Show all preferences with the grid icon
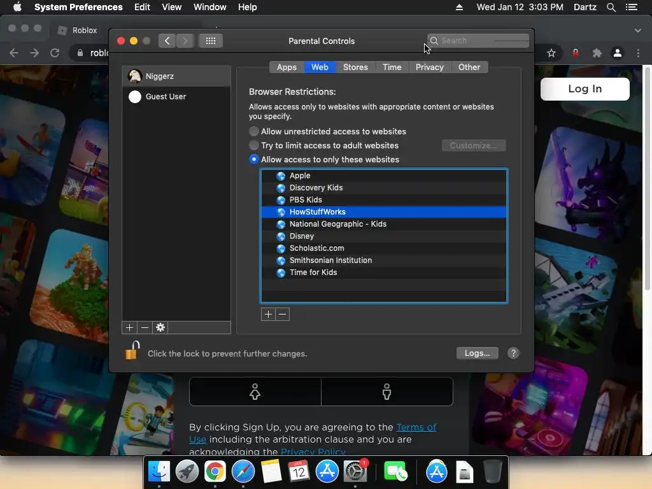The image size is (652, 489). pyautogui.click(x=211, y=41)
